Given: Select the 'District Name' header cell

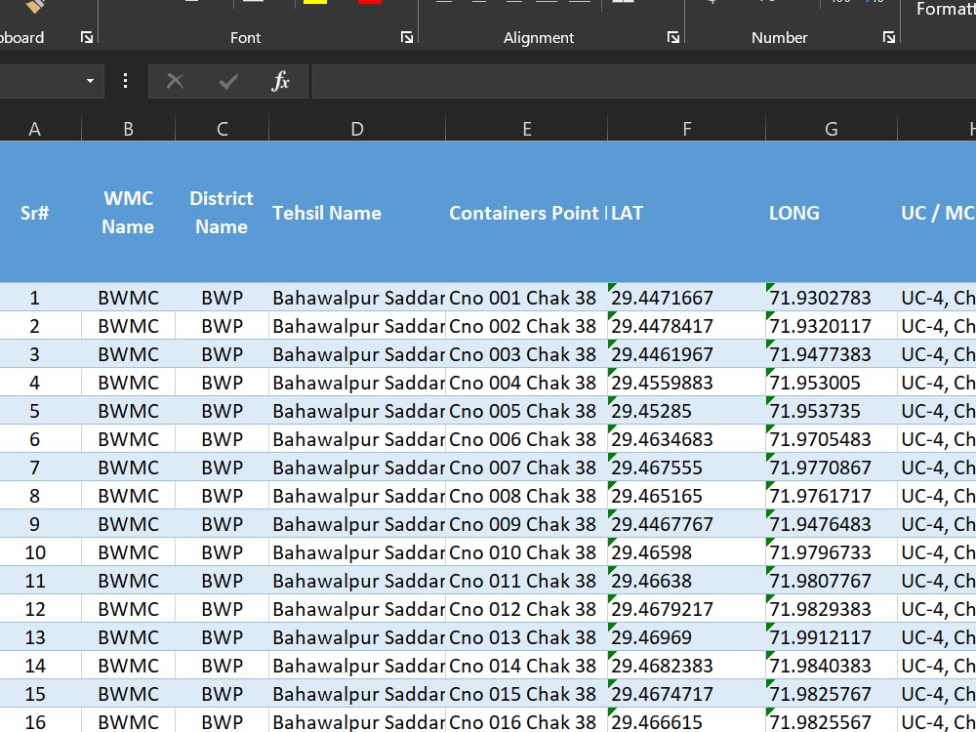Looking at the screenshot, I should [223, 212].
